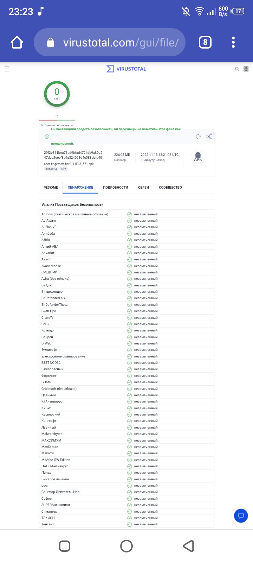
Task: Open the VirusTotal search icon
Action: tap(237, 69)
